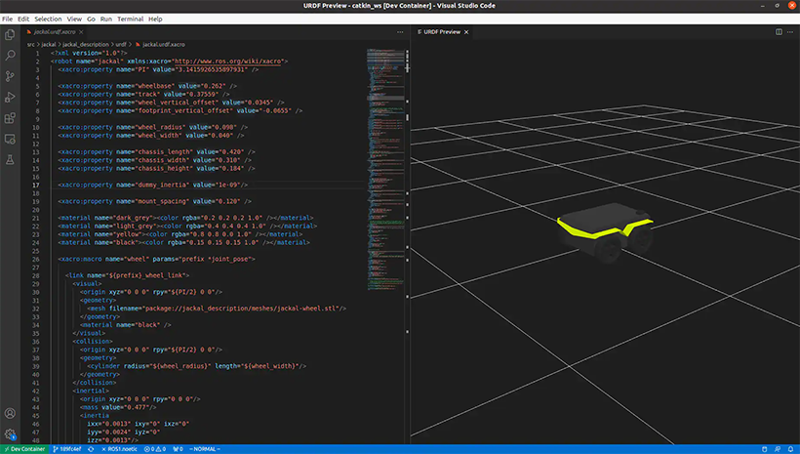Viewport: 800px width, 454px height.
Task: Open the View menu
Action: [74, 19]
